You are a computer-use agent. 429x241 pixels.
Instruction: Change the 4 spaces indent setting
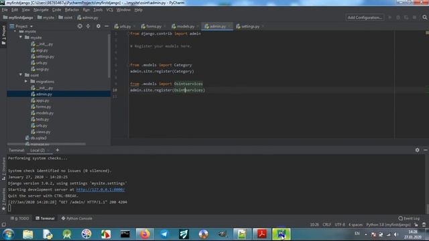tap(355, 225)
